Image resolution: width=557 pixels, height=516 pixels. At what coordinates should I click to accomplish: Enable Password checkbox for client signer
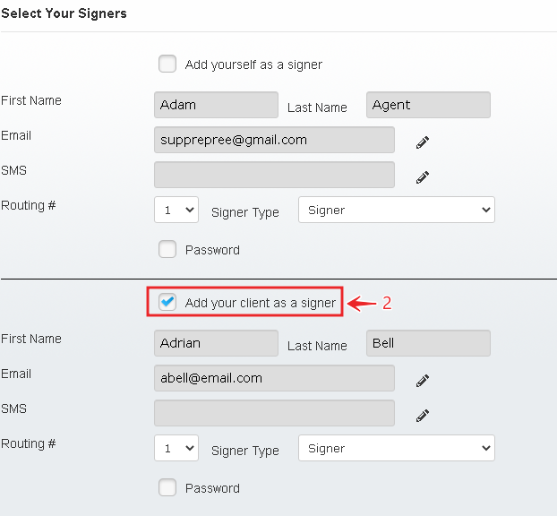[x=167, y=487]
